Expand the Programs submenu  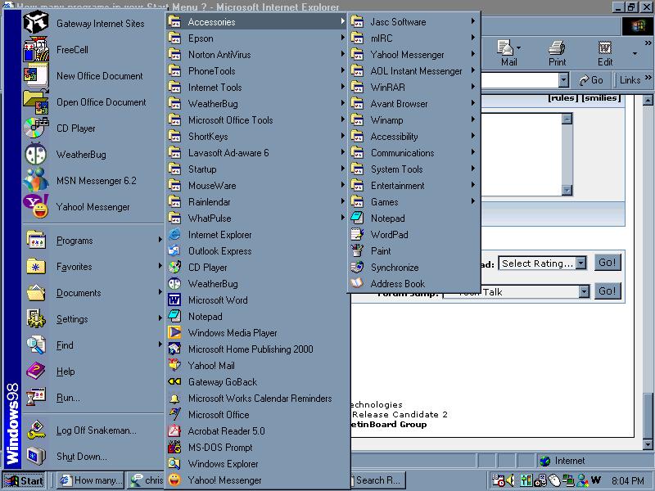tap(93, 241)
